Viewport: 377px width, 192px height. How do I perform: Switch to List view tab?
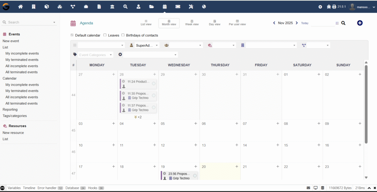[146, 23]
